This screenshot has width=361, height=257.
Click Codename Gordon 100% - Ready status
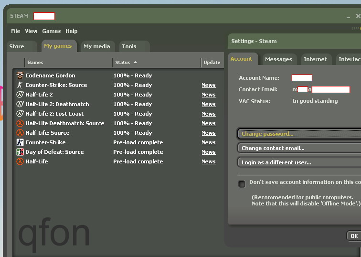point(133,75)
